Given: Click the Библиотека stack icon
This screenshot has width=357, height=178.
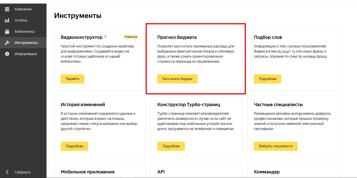Looking at the screenshot, I should (x=7, y=31).
